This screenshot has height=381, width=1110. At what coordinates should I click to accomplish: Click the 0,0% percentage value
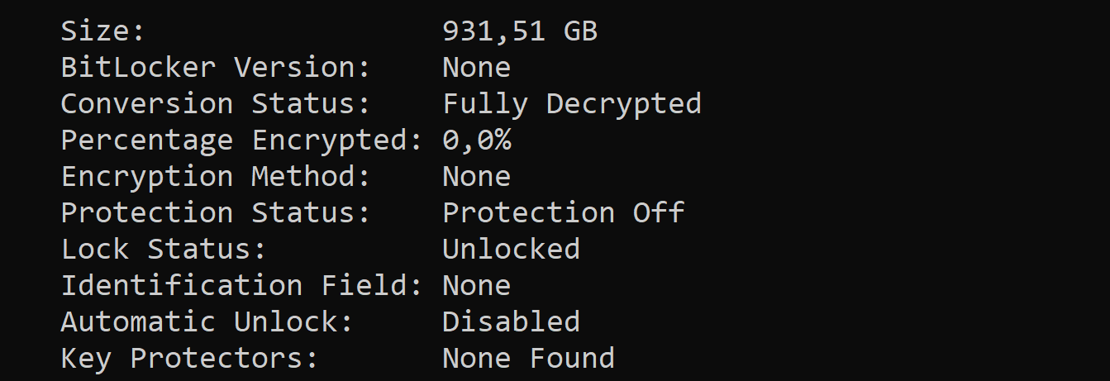476,140
